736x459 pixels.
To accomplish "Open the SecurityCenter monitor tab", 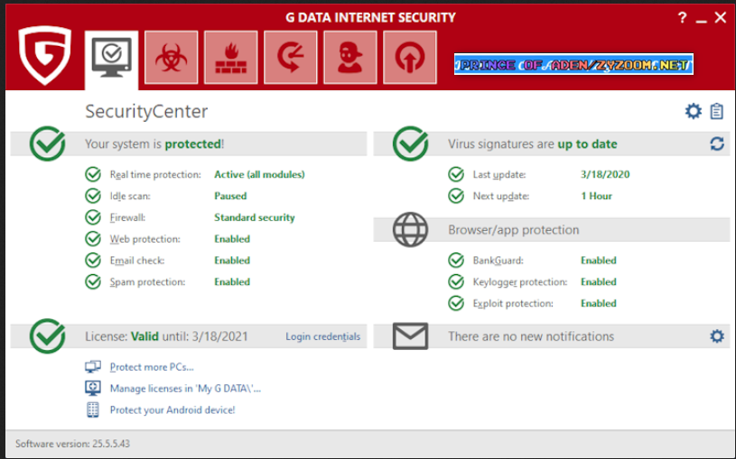I will pyautogui.click(x=112, y=60).
